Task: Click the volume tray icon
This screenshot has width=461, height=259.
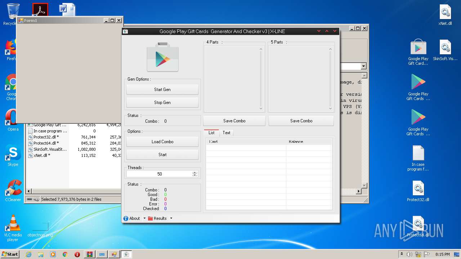Action: [x=409, y=254]
